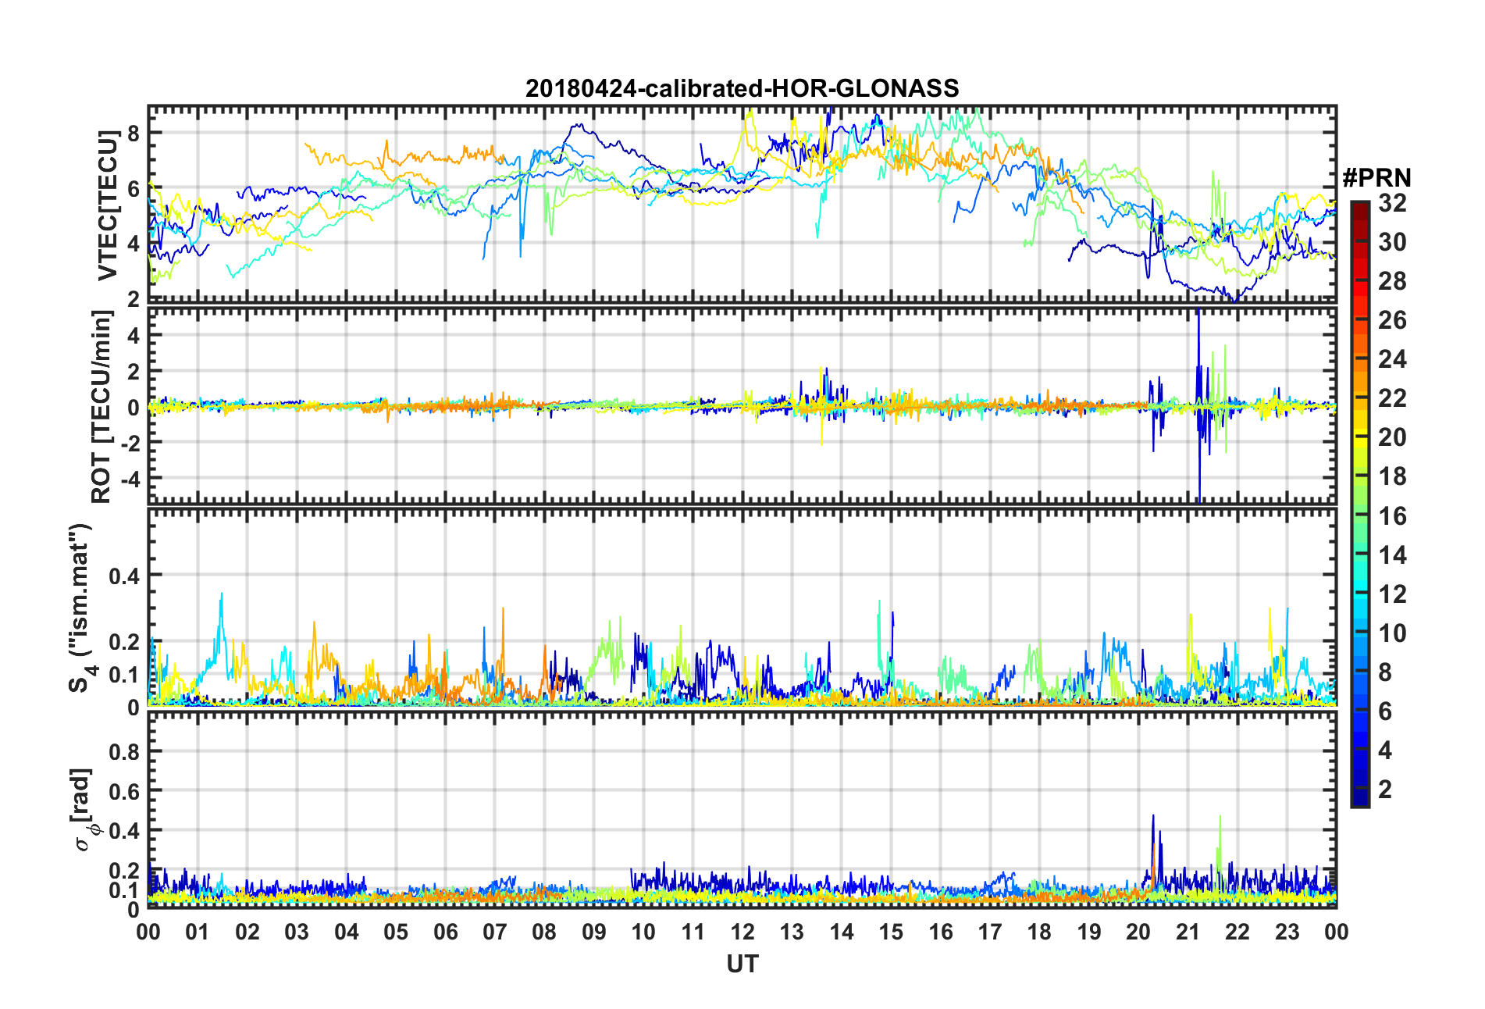Select sigma-phi axis tick label 0.4
This screenshot has height=1009, width=1485.
124,831
